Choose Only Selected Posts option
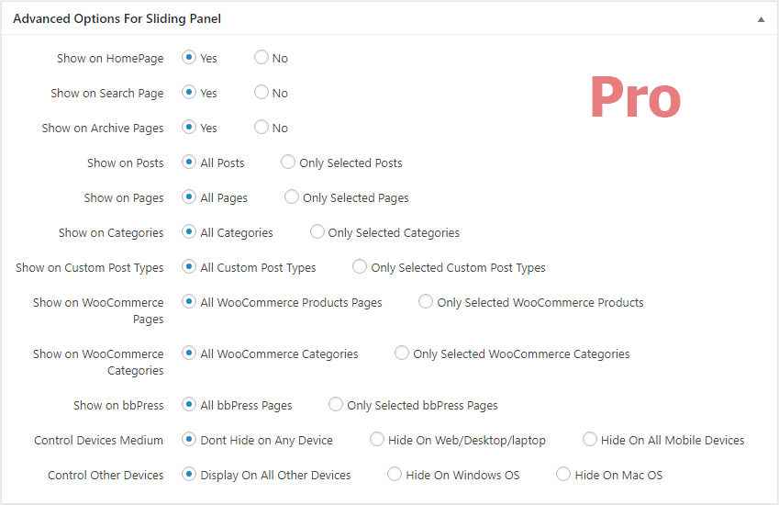This screenshot has width=779, height=505. pyautogui.click(x=288, y=162)
